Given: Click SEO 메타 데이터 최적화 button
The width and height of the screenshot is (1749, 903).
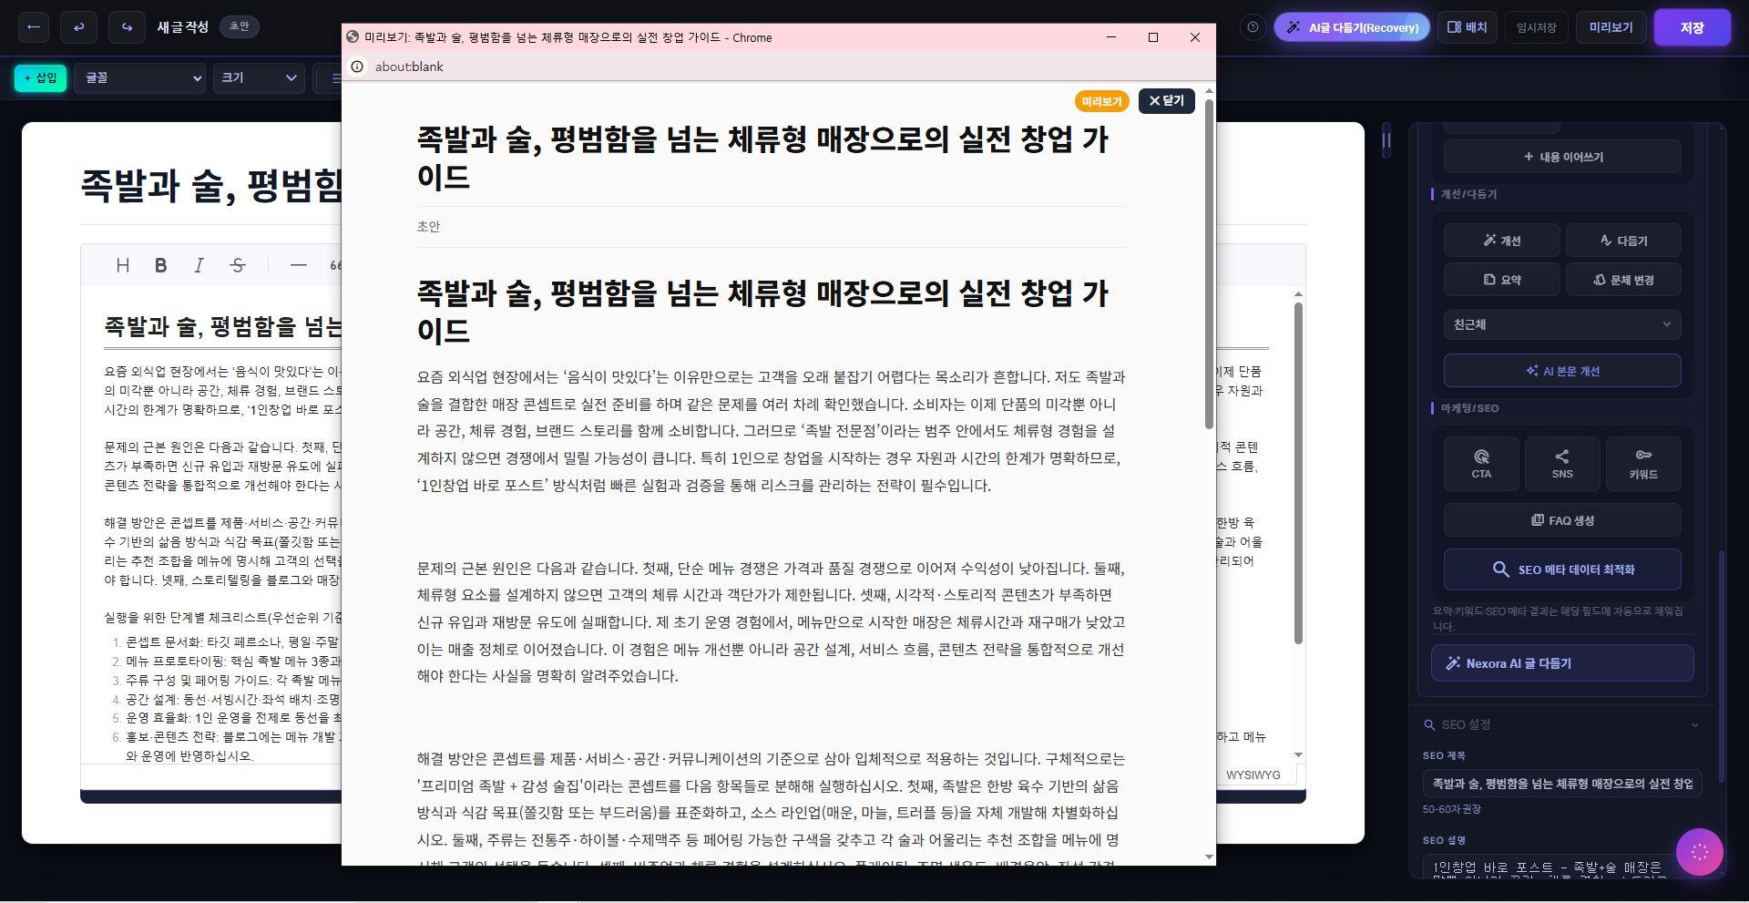Looking at the screenshot, I should [1561, 570].
